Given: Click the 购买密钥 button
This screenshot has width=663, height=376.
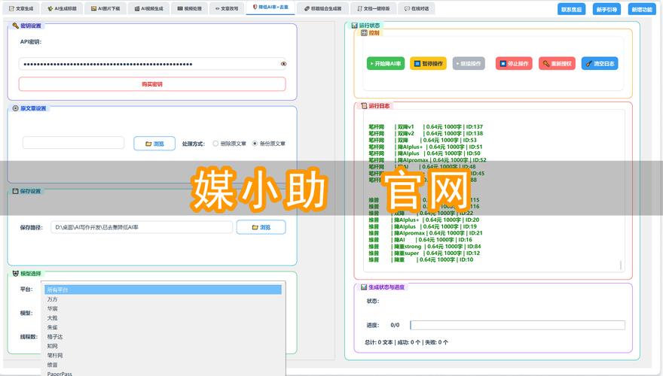Looking at the screenshot, I should point(152,84).
